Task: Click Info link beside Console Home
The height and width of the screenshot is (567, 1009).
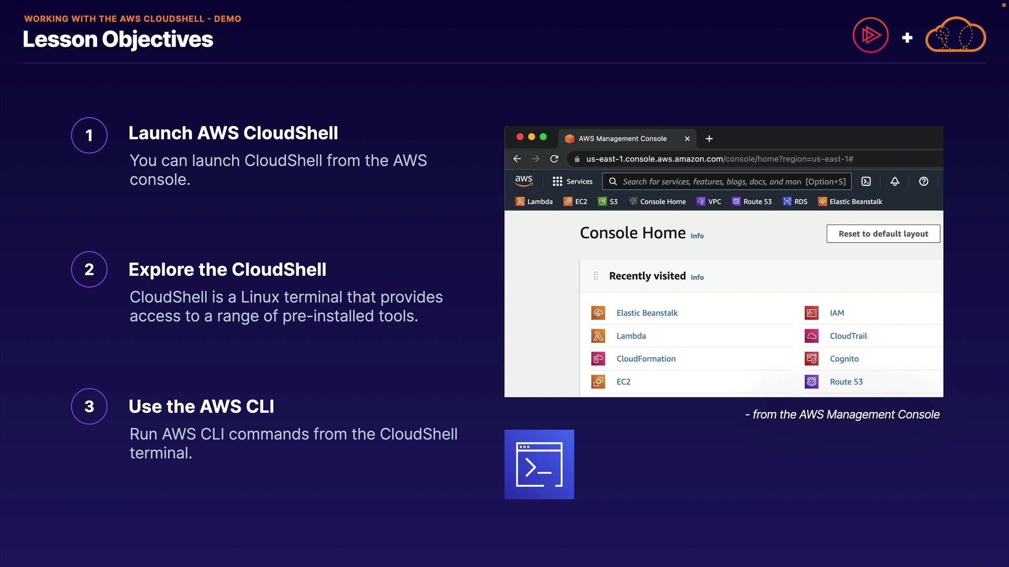Action: tap(697, 236)
